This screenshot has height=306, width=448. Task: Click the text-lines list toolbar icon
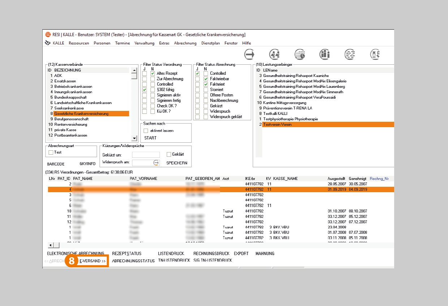point(349,55)
